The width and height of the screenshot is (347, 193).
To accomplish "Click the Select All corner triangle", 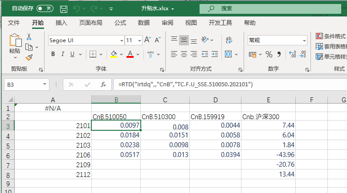I will (x=10, y=99).
